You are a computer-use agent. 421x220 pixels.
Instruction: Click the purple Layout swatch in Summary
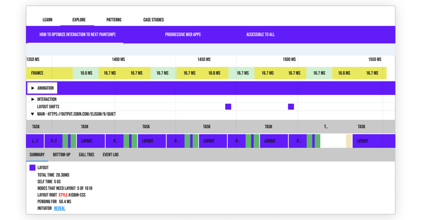[x=32, y=168]
